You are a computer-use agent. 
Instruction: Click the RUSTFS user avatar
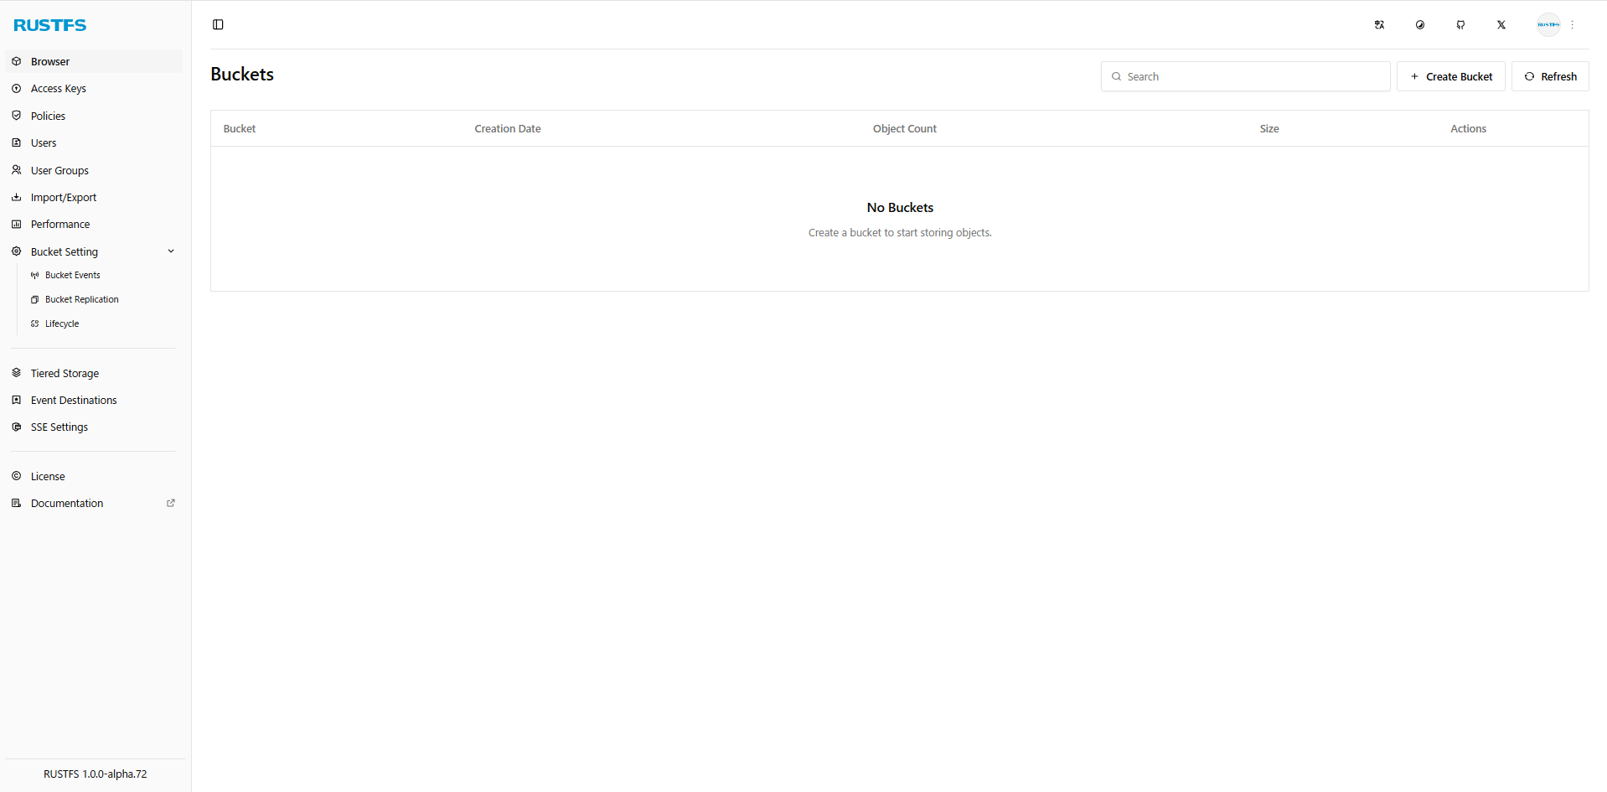1548,24
